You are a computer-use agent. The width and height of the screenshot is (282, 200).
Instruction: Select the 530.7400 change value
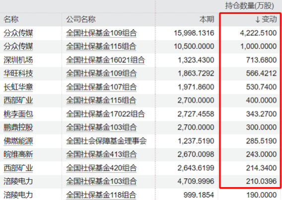[x=262, y=87]
